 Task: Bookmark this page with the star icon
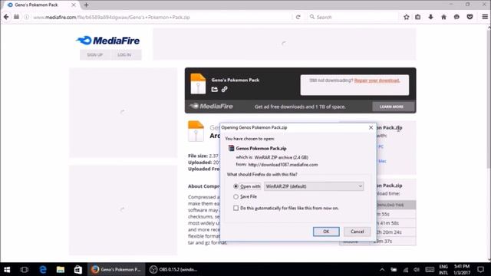point(407,17)
